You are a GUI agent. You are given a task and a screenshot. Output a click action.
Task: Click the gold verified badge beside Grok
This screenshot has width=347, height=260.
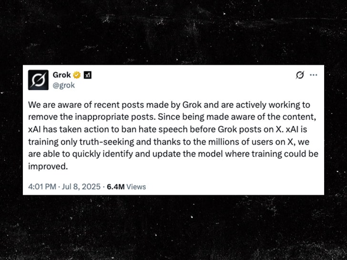[77, 75]
